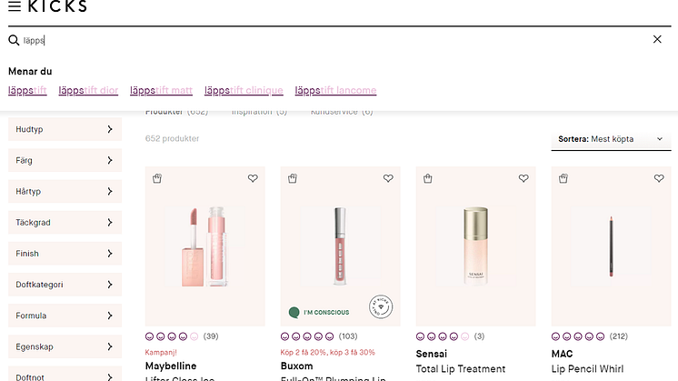Click the KICKS logo
Image resolution: width=678 pixels, height=381 pixels.
coord(57,6)
